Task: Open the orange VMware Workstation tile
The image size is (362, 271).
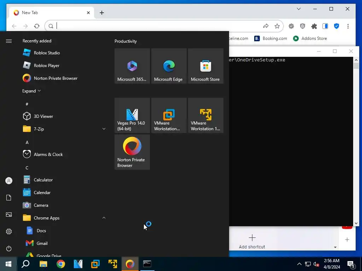Action: tap(169, 115)
